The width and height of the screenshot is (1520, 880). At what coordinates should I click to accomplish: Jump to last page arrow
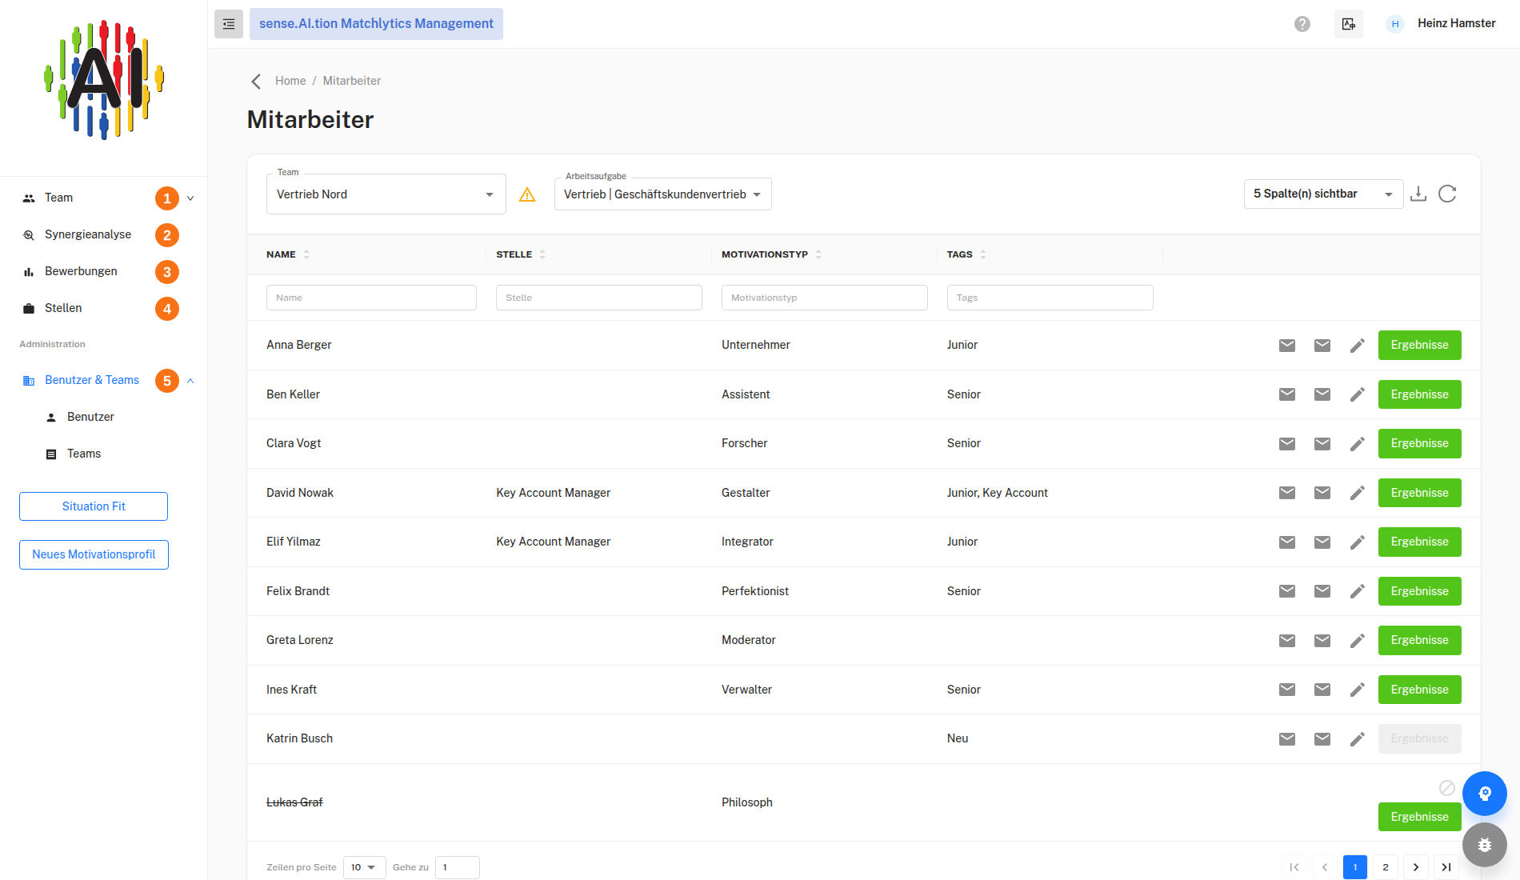(x=1446, y=867)
